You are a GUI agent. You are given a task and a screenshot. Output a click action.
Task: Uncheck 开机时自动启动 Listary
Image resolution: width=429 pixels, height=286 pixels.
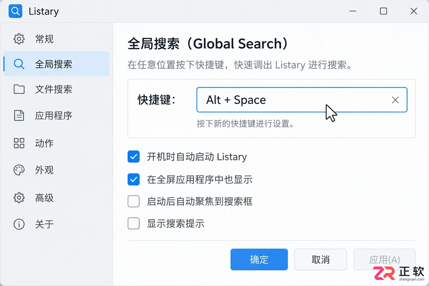pos(133,156)
